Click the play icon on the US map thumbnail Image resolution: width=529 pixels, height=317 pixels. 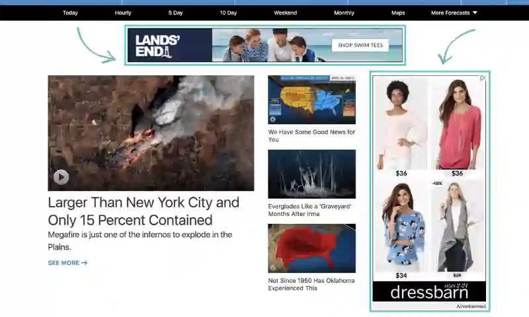272,120
